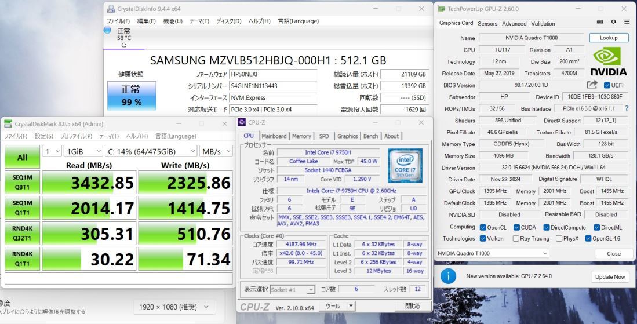Open the GPU-Z hamburger menu icon
Screen dimensions: 637x324
tap(627, 22)
